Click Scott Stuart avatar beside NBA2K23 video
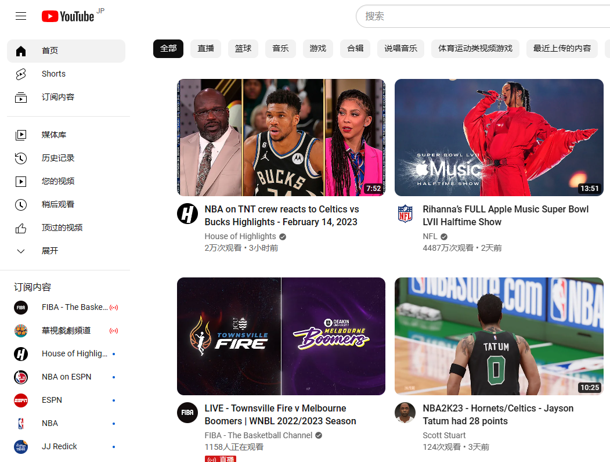The image size is (610, 462). click(x=405, y=413)
